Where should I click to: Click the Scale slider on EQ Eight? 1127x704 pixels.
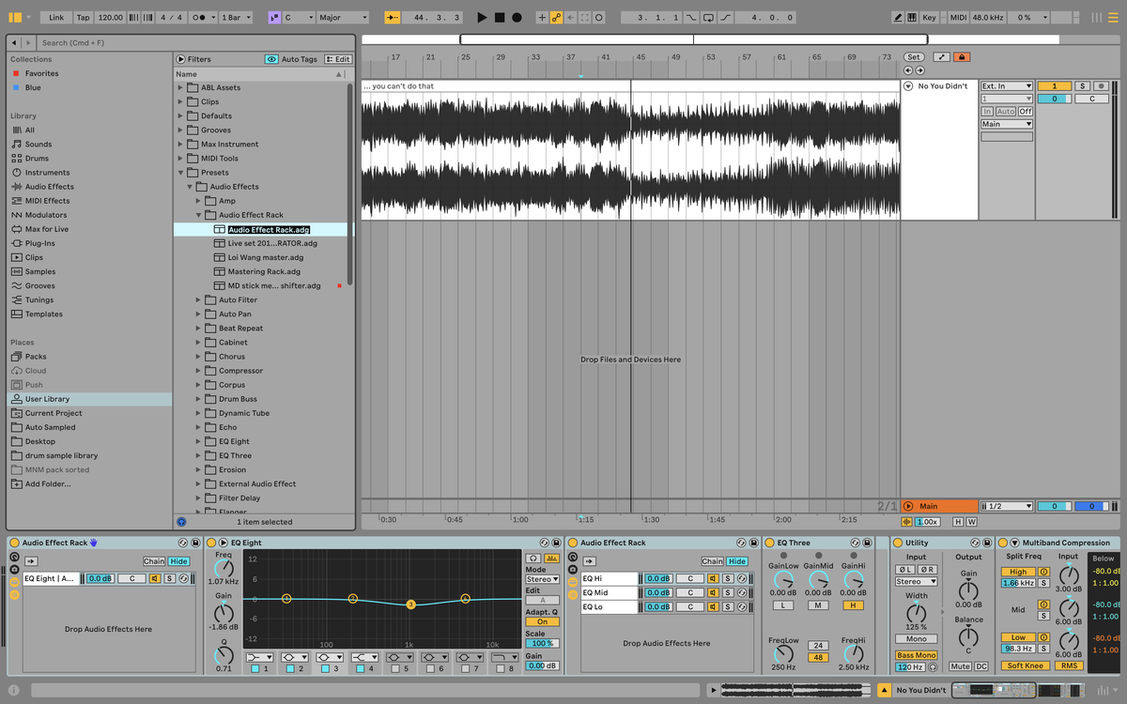click(x=543, y=642)
